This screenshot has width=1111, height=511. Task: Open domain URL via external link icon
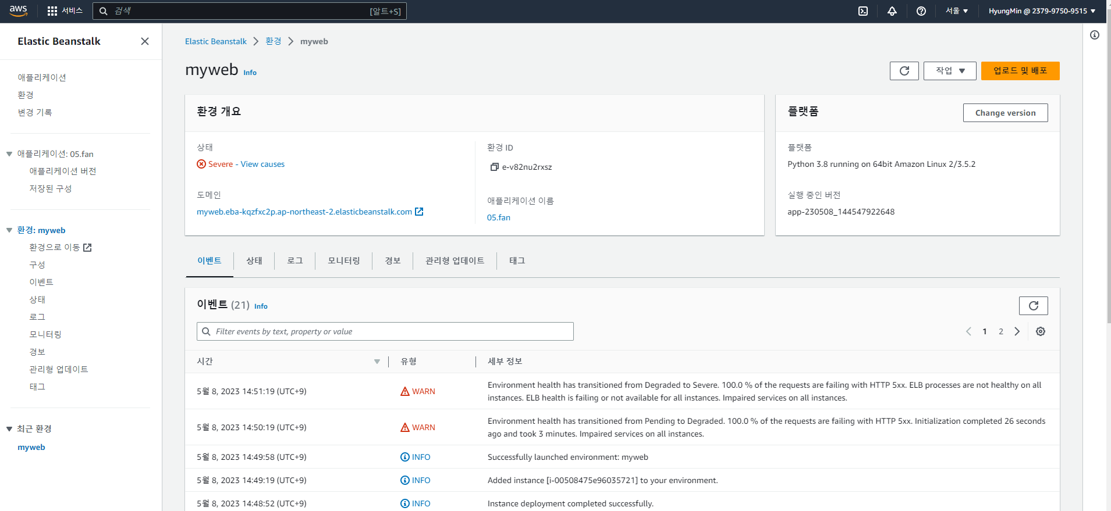[x=419, y=212]
